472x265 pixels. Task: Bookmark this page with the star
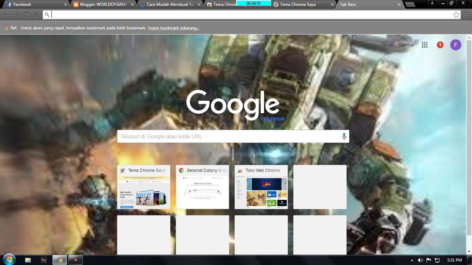click(456, 14)
